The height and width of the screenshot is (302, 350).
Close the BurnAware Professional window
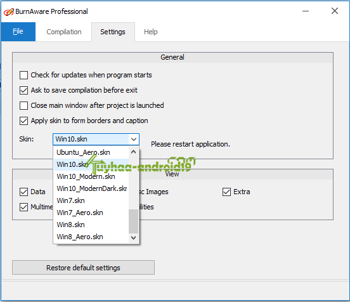[x=335, y=11]
